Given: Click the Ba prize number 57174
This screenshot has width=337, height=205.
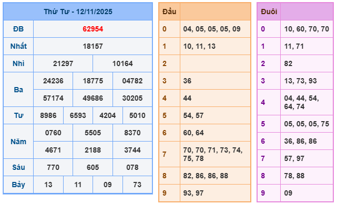Looking at the screenshot, I should click(x=53, y=98).
